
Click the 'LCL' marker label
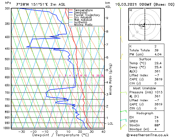110,123
